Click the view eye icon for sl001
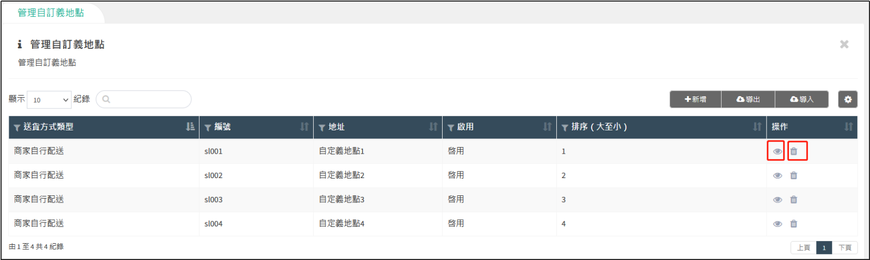The height and width of the screenshot is (260, 870). [777, 151]
